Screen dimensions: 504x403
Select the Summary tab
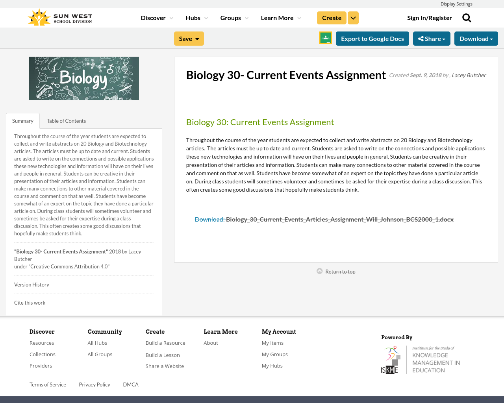click(x=22, y=120)
